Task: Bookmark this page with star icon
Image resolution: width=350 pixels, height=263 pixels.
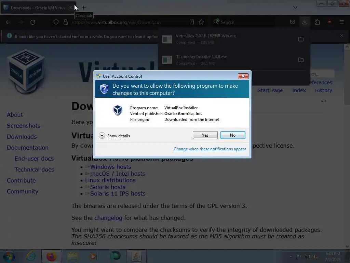Action: 201,22
